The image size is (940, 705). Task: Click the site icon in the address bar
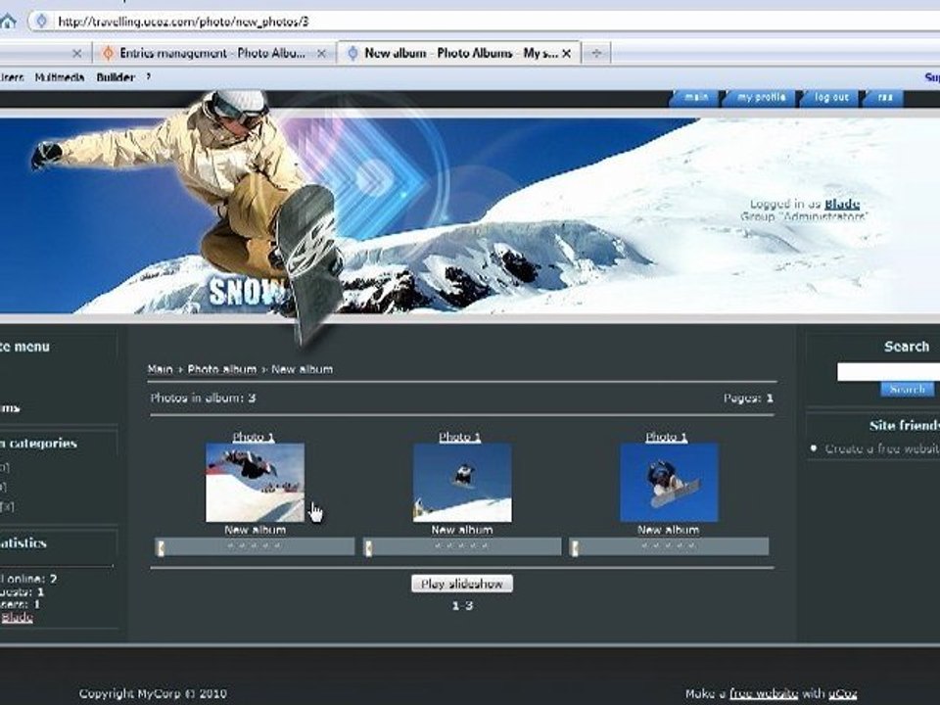[41, 22]
